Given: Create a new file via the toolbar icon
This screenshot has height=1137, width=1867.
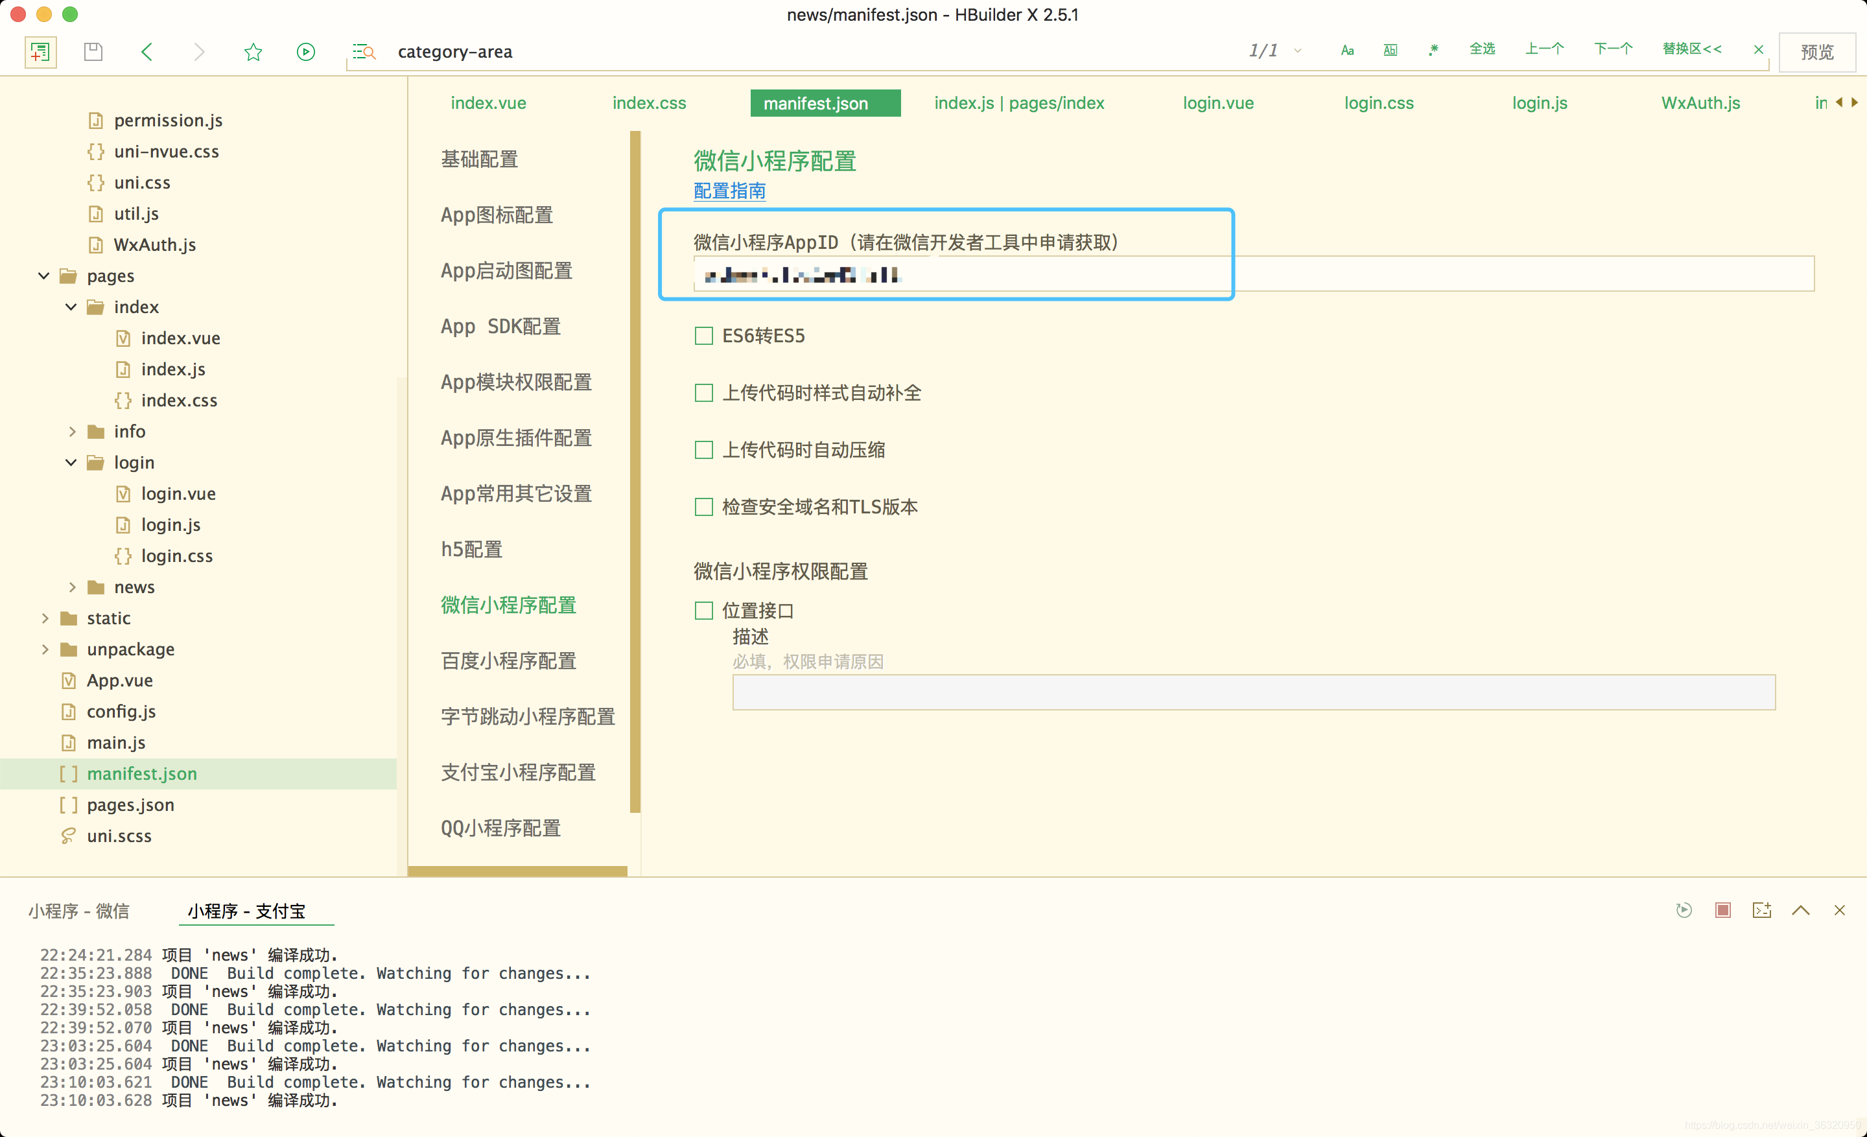Looking at the screenshot, I should [x=40, y=51].
